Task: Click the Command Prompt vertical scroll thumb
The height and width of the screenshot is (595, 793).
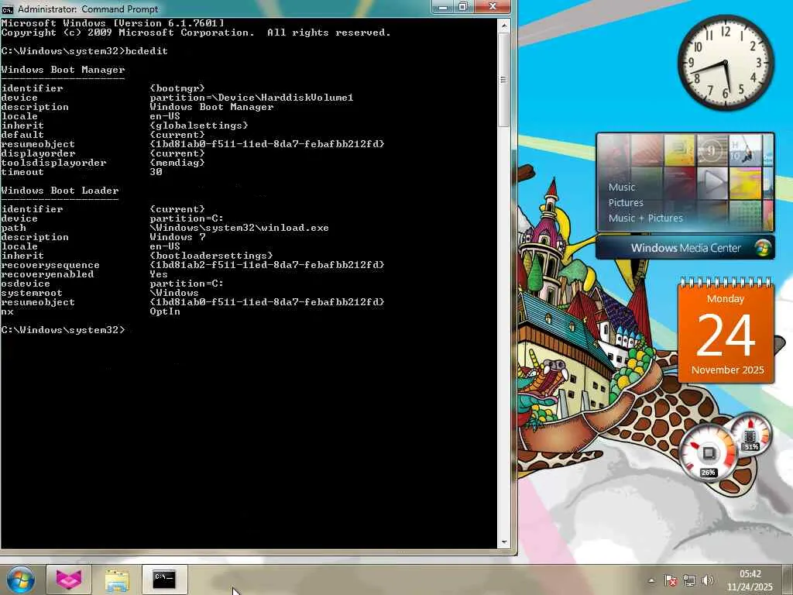Action: pyautogui.click(x=503, y=80)
